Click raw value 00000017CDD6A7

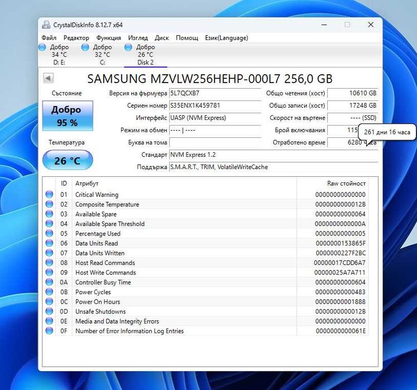coord(339,263)
